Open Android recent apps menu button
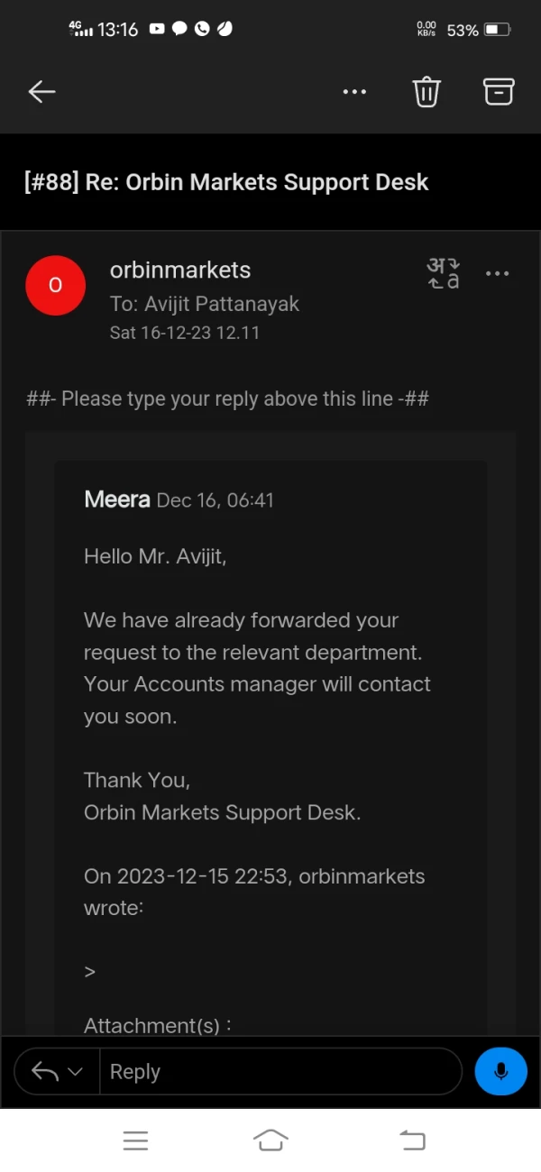 (135, 1140)
